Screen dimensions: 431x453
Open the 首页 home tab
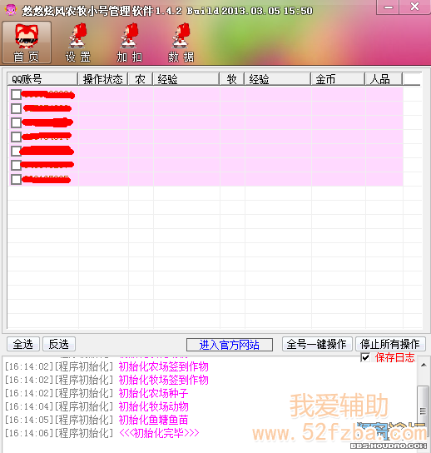27,42
